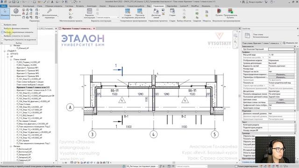Click Масштаб вида value 1:50
This screenshot has height=168, width=299.
tap(281, 55)
